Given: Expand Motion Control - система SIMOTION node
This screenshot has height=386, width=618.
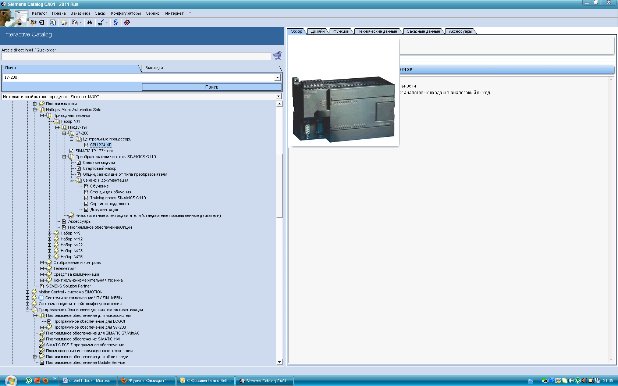Looking at the screenshot, I should [28, 292].
